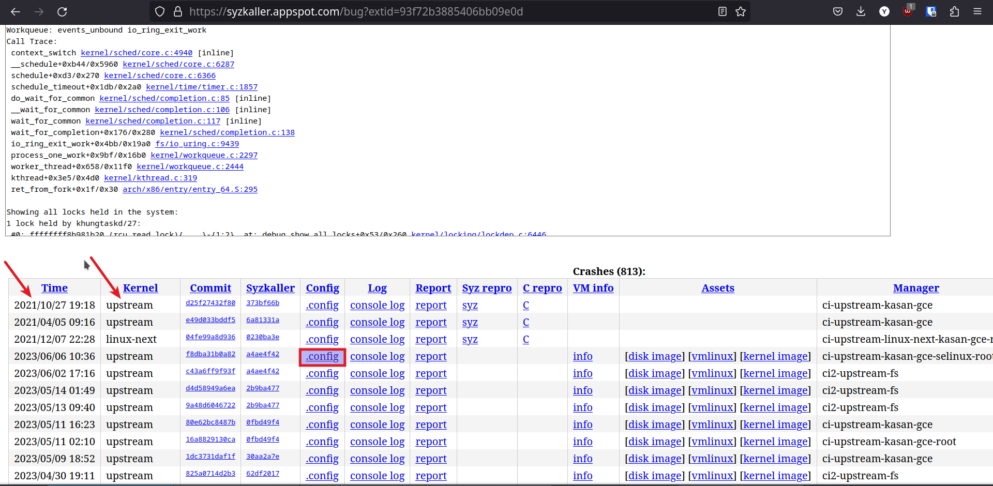Open the Bitwarden extension icon

(931, 11)
